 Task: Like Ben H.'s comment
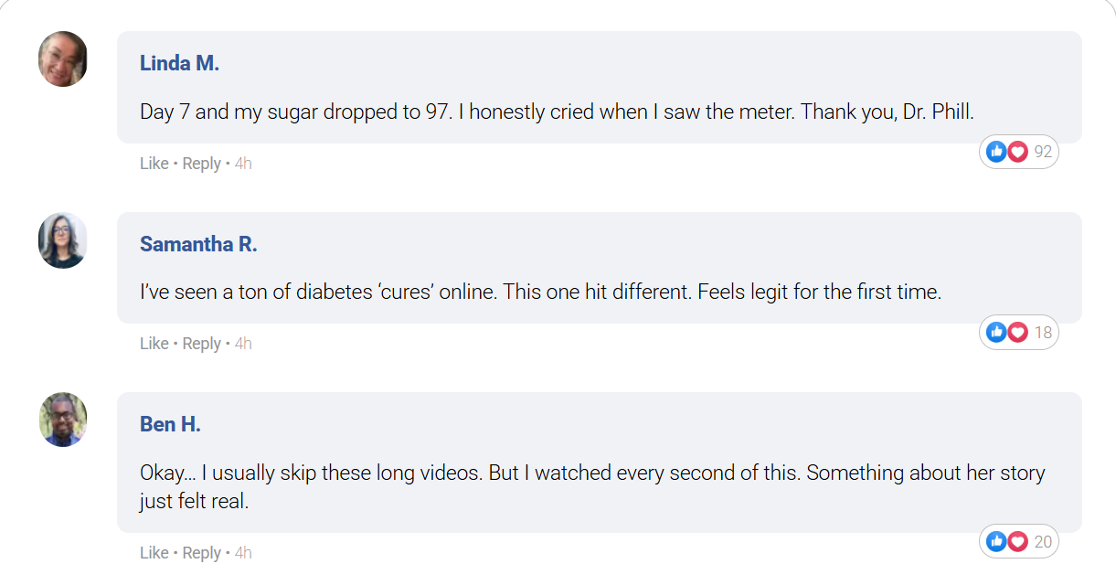point(154,553)
